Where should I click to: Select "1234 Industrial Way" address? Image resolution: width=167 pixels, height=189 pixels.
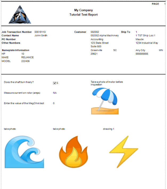tap(147, 43)
